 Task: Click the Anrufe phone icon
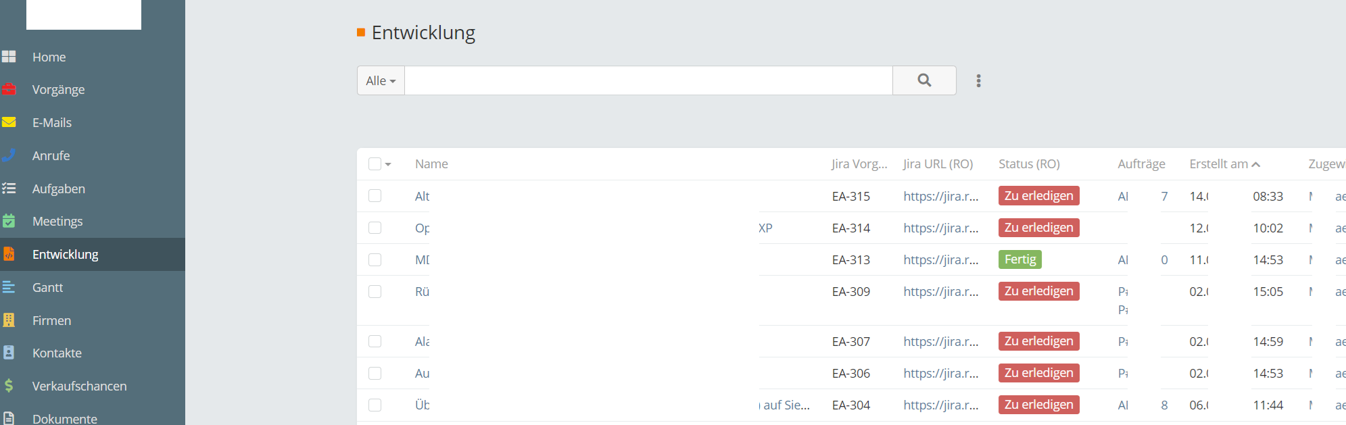(9, 155)
